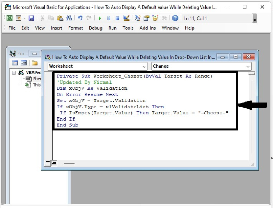Click the Insert UserForm toolbar icon

click(18, 18)
